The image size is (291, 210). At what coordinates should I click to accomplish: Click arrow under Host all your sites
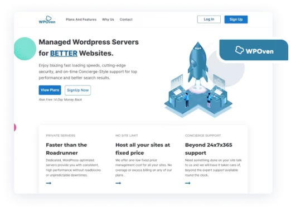pyautogui.click(x=118, y=183)
